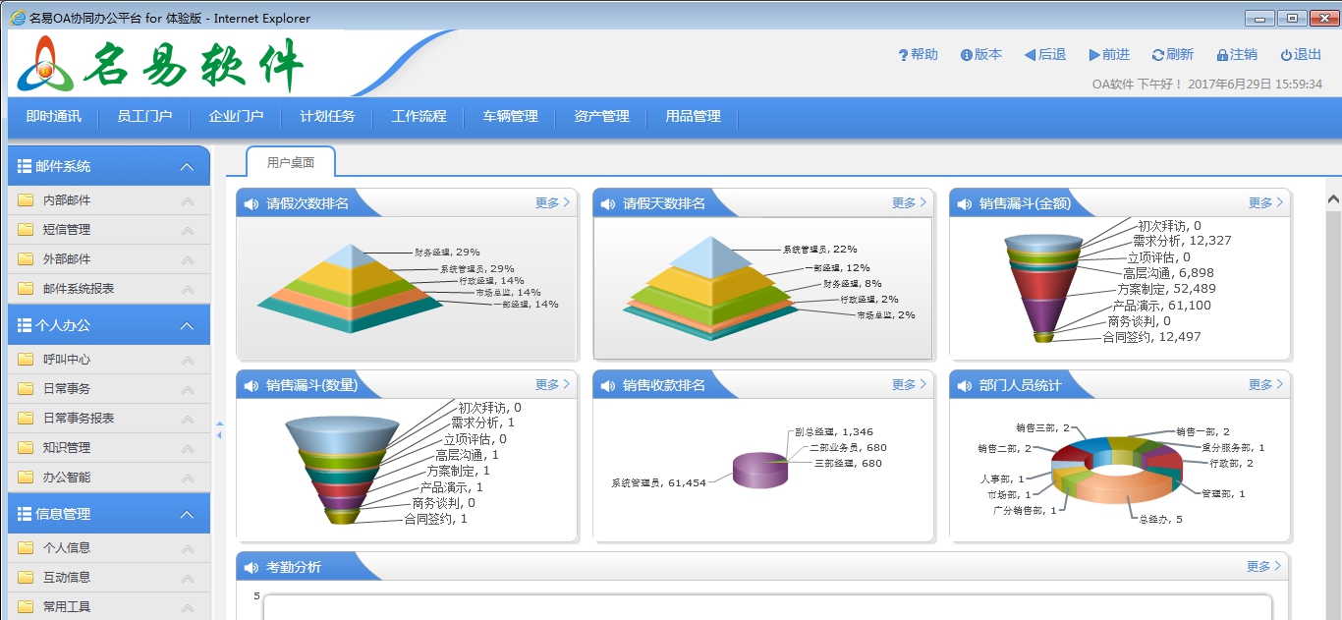Collapse the 信息管理 section chevron
The width and height of the screenshot is (1342, 620).
click(x=186, y=513)
